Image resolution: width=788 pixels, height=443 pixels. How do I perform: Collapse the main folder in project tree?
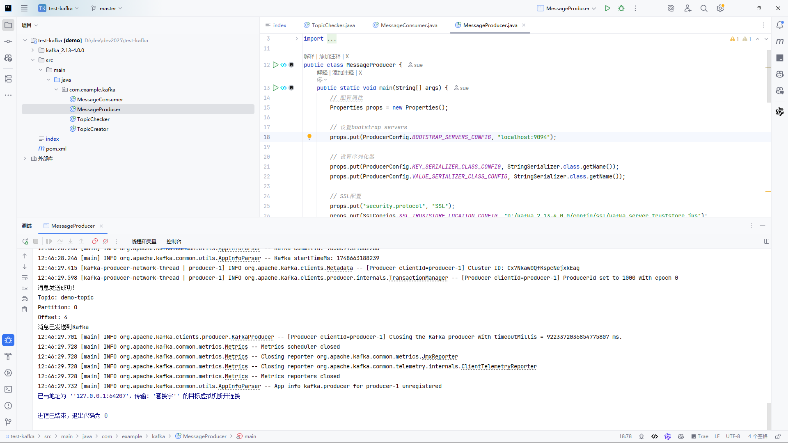(x=41, y=70)
